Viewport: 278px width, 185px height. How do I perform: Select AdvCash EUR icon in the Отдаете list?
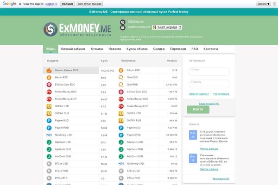pos(49,156)
